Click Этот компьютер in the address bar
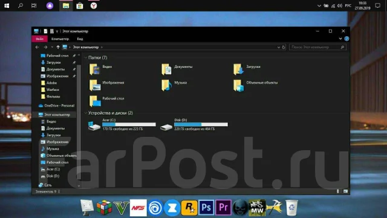This screenshot has width=387, height=218. pyautogui.click(x=86, y=47)
